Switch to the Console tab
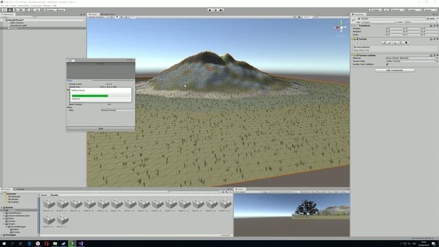The width and height of the screenshot is (439, 247). tap(20, 189)
